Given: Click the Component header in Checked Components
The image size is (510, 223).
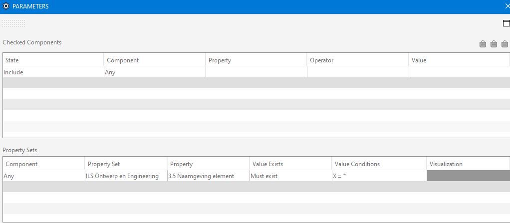Looking at the screenshot, I should coord(155,60).
